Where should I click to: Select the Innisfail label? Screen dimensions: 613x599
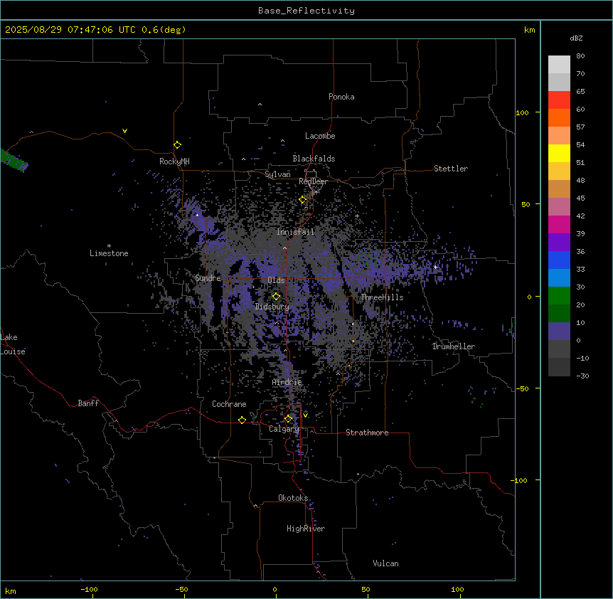pyautogui.click(x=295, y=232)
